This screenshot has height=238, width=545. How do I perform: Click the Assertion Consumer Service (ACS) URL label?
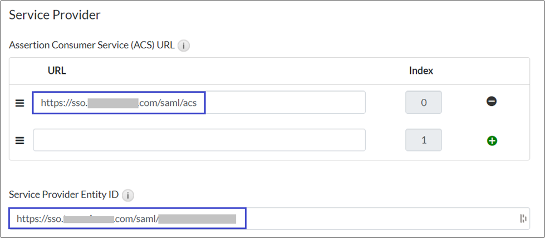(x=92, y=46)
